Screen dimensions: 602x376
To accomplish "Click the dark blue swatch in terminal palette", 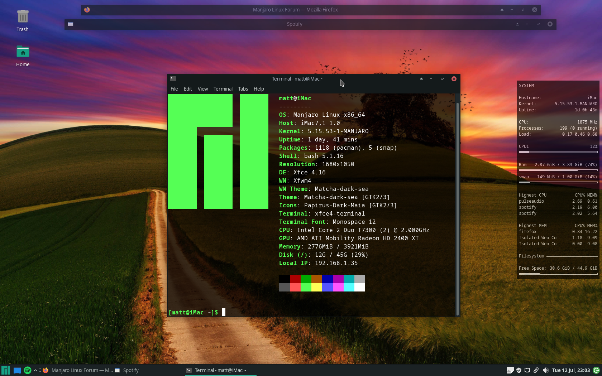I will click(x=328, y=279).
